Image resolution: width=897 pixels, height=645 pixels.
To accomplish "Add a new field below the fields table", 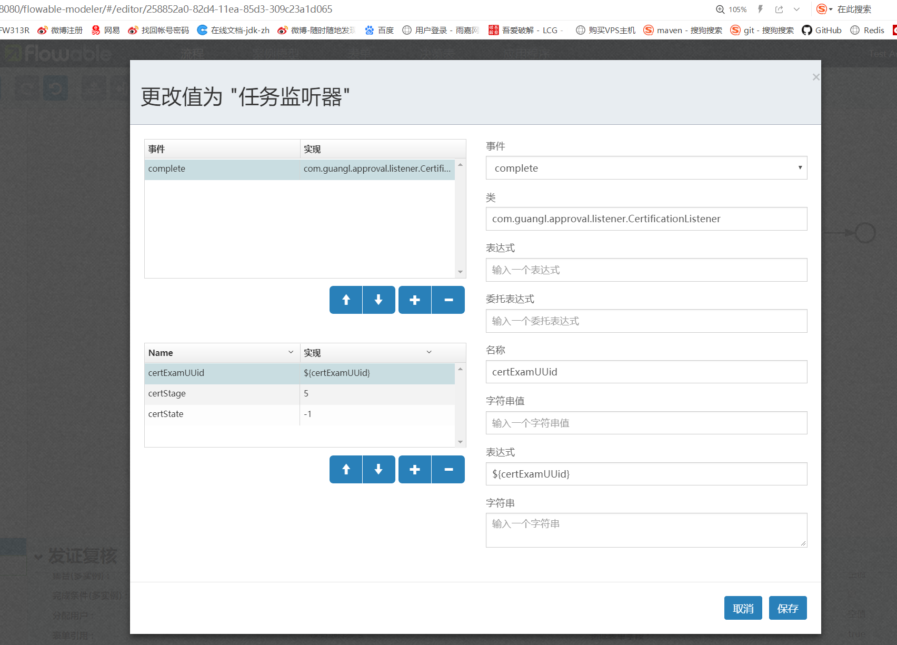I will 414,469.
